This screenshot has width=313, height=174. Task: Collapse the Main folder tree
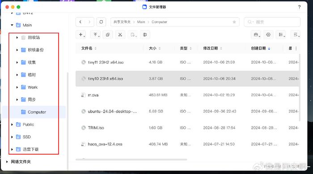(12, 25)
